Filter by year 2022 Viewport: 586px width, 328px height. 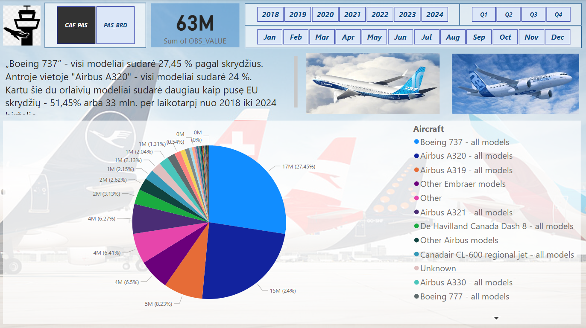[380, 15]
